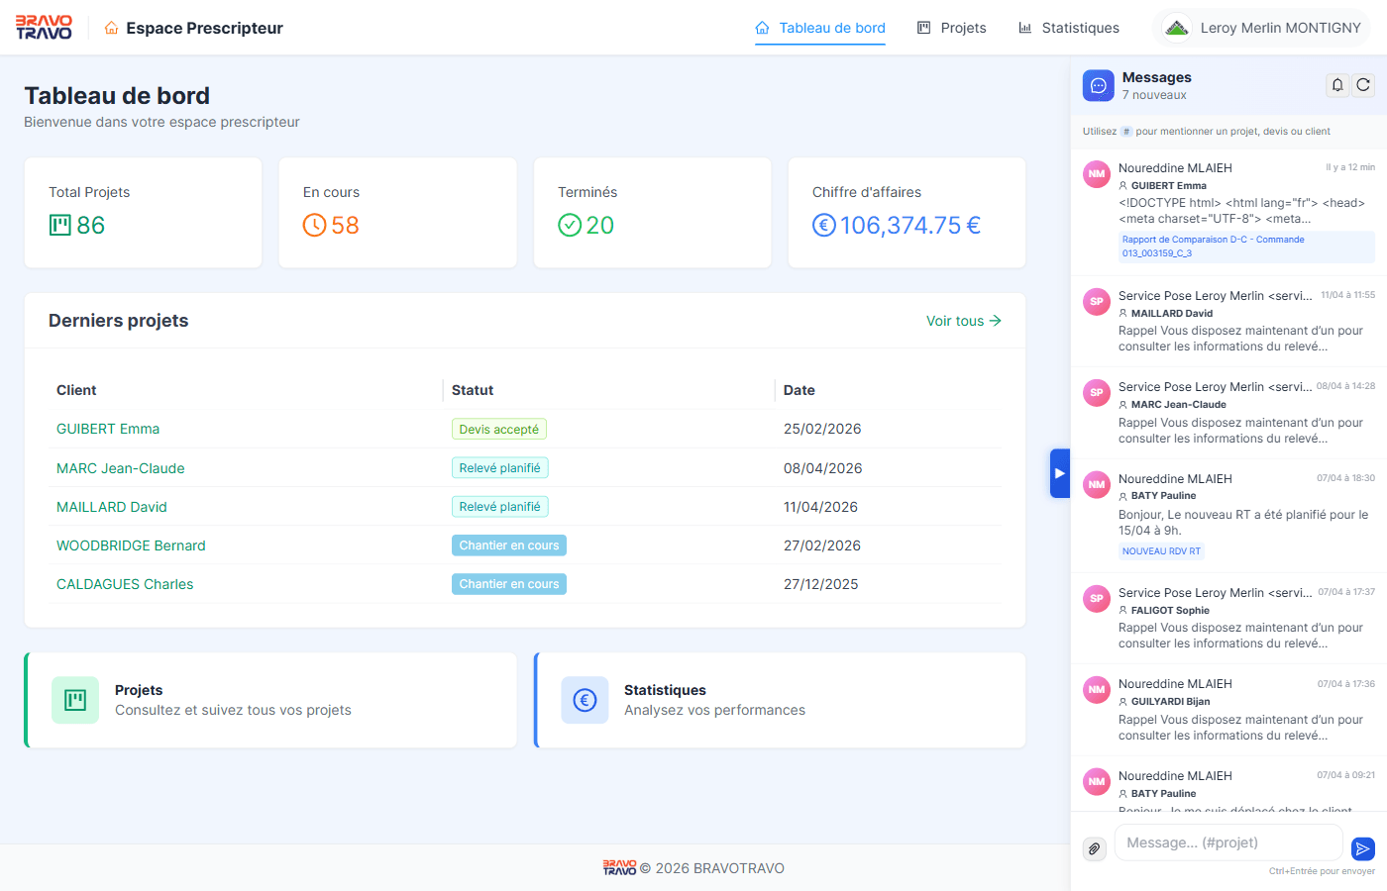The height and width of the screenshot is (891, 1387).
Task: Click the Voir tous link
Action: pos(964,321)
